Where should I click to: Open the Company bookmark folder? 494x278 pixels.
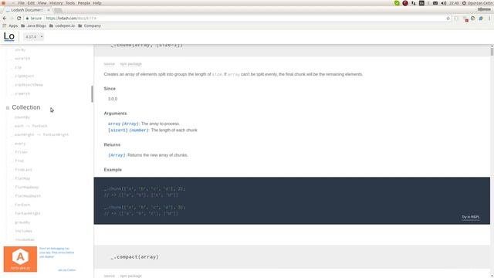point(90,25)
